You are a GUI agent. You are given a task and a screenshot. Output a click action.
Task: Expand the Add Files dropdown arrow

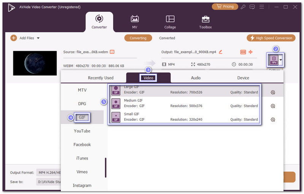pyautogui.click(x=38, y=38)
